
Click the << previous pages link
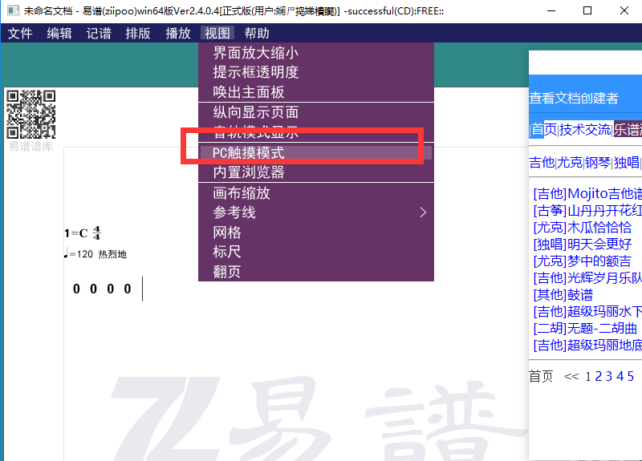[571, 376]
